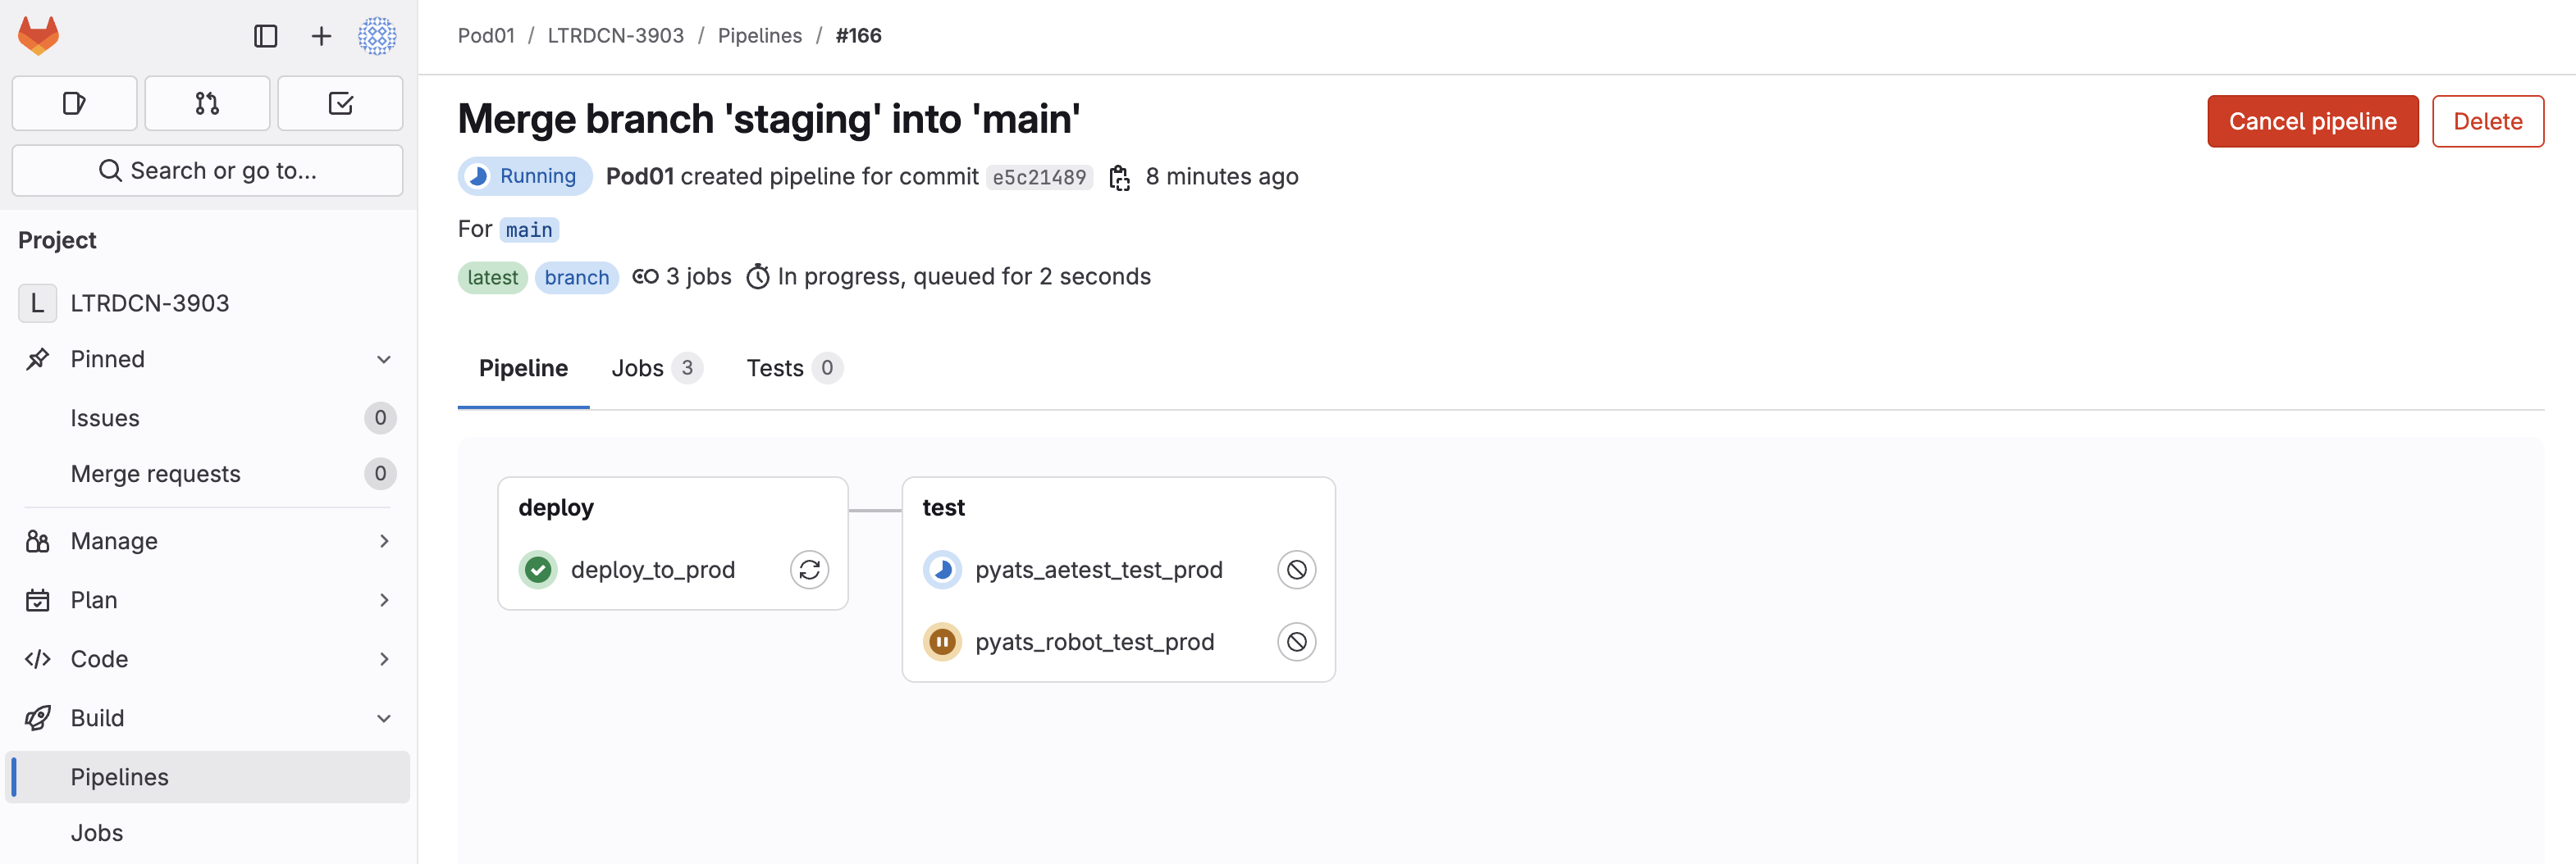Expand the Code menu
This screenshot has width=2576, height=864.
point(383,659)
